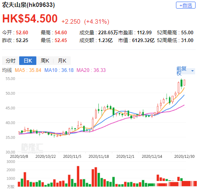The image size is (198, 192).
Task: Open the 月K monthly chart tab
Action: 62,61
